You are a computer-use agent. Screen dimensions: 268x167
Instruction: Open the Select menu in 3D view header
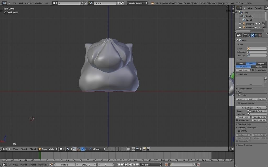click(24, 149)
